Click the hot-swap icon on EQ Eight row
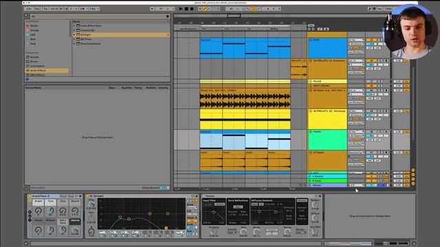 click(168, 35)
